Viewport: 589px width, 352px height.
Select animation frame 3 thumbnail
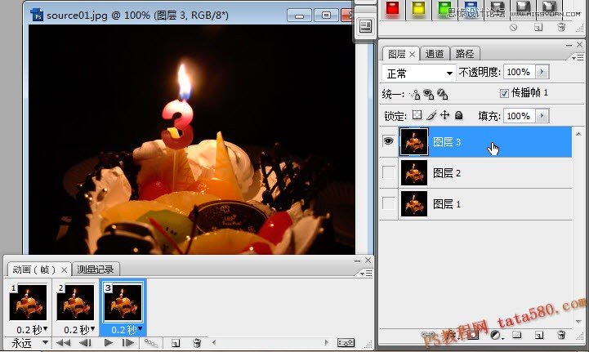(x=123, y=302)
